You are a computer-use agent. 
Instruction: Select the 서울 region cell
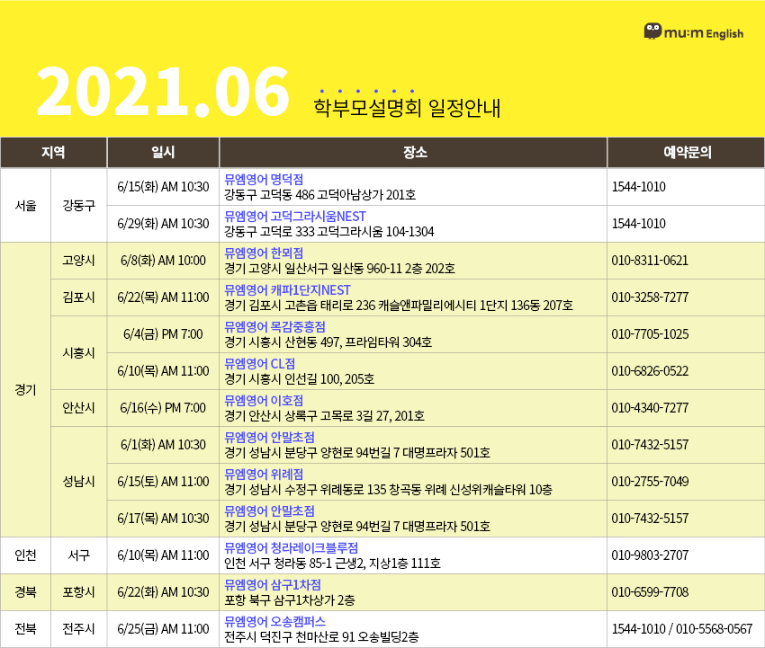tap(25, 206)
